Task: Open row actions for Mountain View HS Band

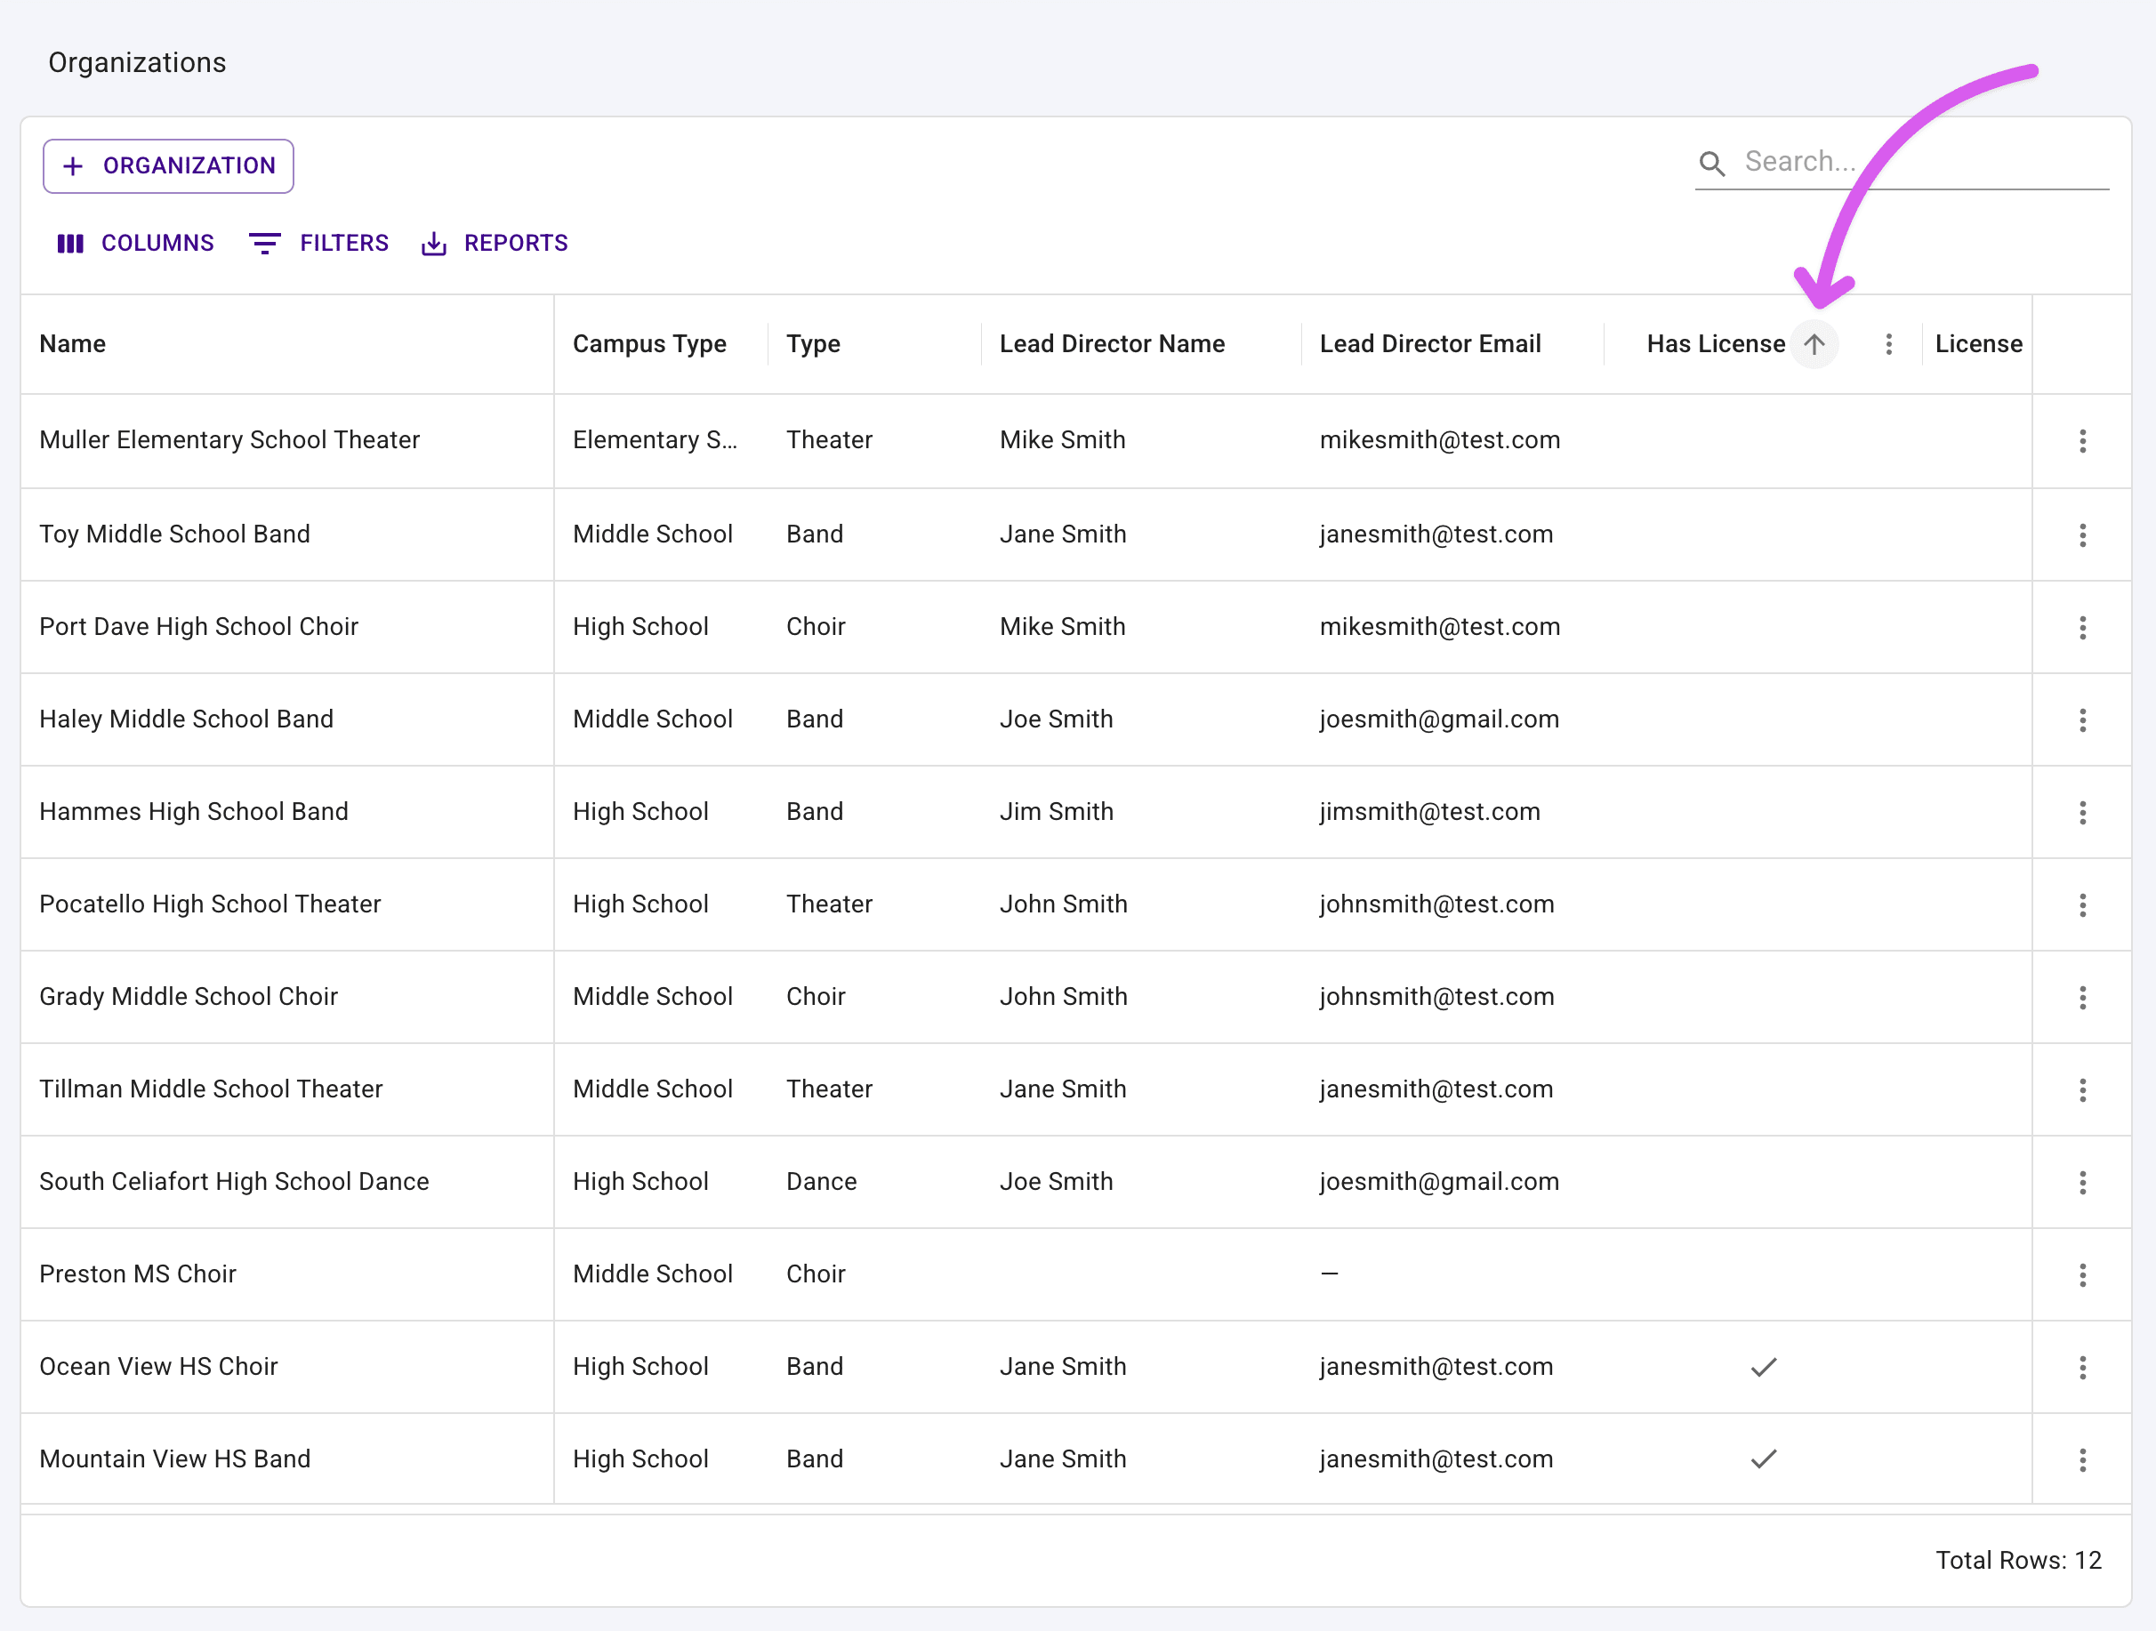Action: coord(2082,1459)
